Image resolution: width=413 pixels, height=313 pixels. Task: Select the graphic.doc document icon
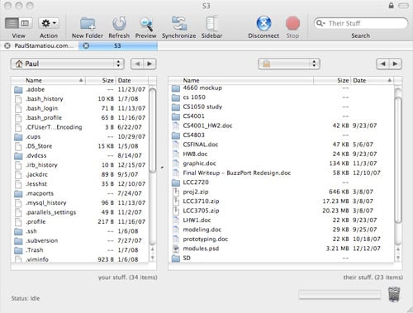click(x=176, y=164)
